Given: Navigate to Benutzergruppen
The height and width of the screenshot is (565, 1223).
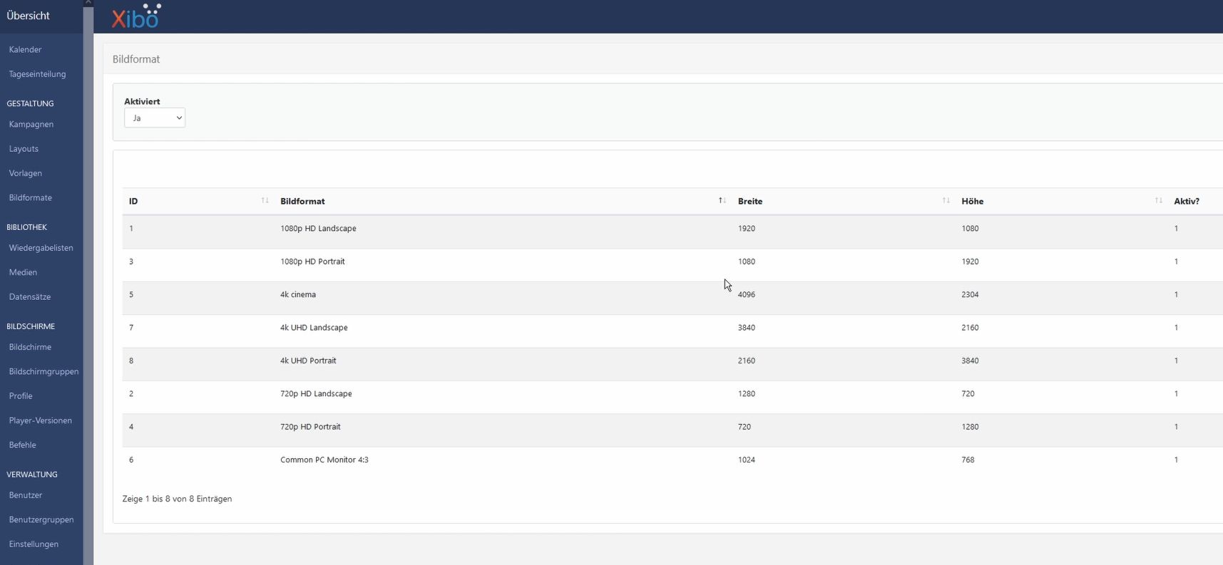Looking at the screenshot, I should [x=41, y=519].
